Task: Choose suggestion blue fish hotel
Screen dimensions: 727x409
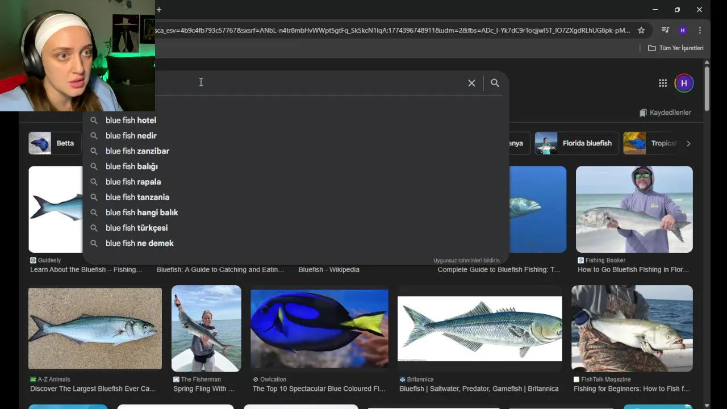Action: pyautogui.click(x=295, y=120)
